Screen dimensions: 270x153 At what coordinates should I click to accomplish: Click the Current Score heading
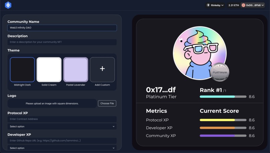pyautogui.click(x=219, y=111)
